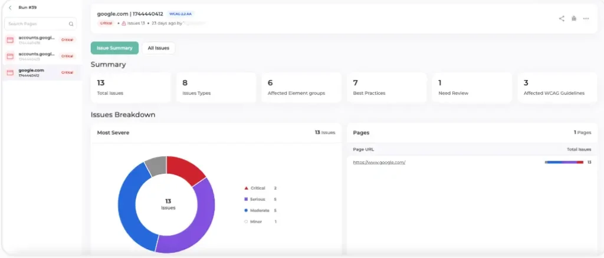The width and height of the screenshot is (604, 258).
Task: Focus the Search Pages input field
Action: [41, 24]
